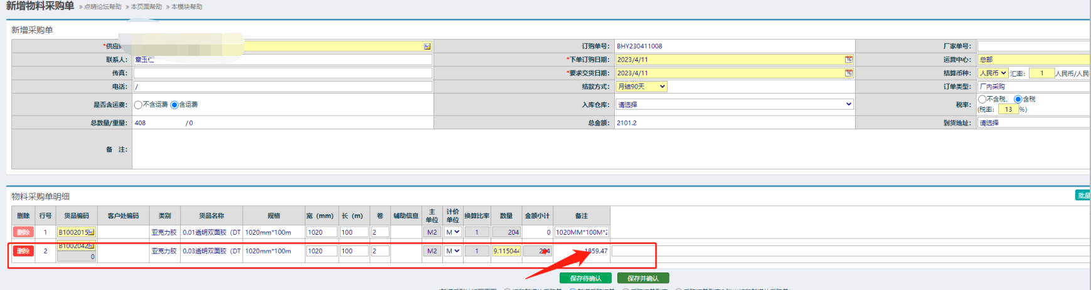Screen dimensions: 1091x290
Task: Click lookup icon in row 2 货品编码
Action: click(91, 245)
